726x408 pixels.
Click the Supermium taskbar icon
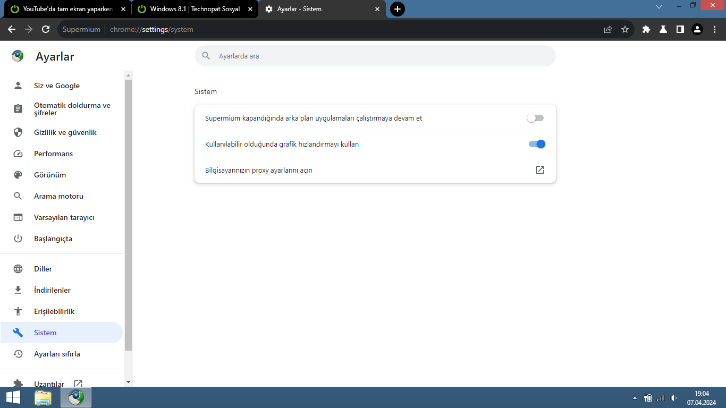[76, 397]
